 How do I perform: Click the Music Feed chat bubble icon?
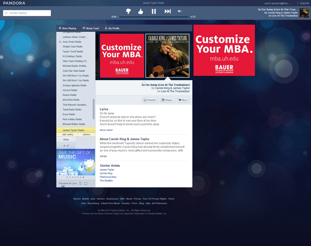84,28
